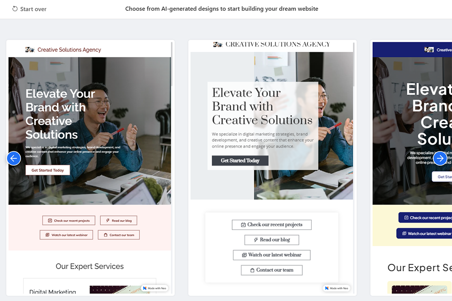Click the dark Get Started Today button
The height and width of the screenshot is (301, 452).
coord(240,161)
